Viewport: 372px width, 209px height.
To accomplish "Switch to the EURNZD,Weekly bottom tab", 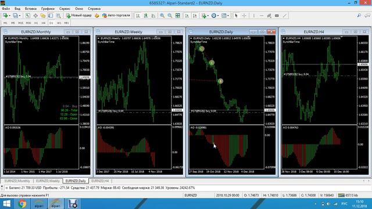I will [x=48, y=181].
